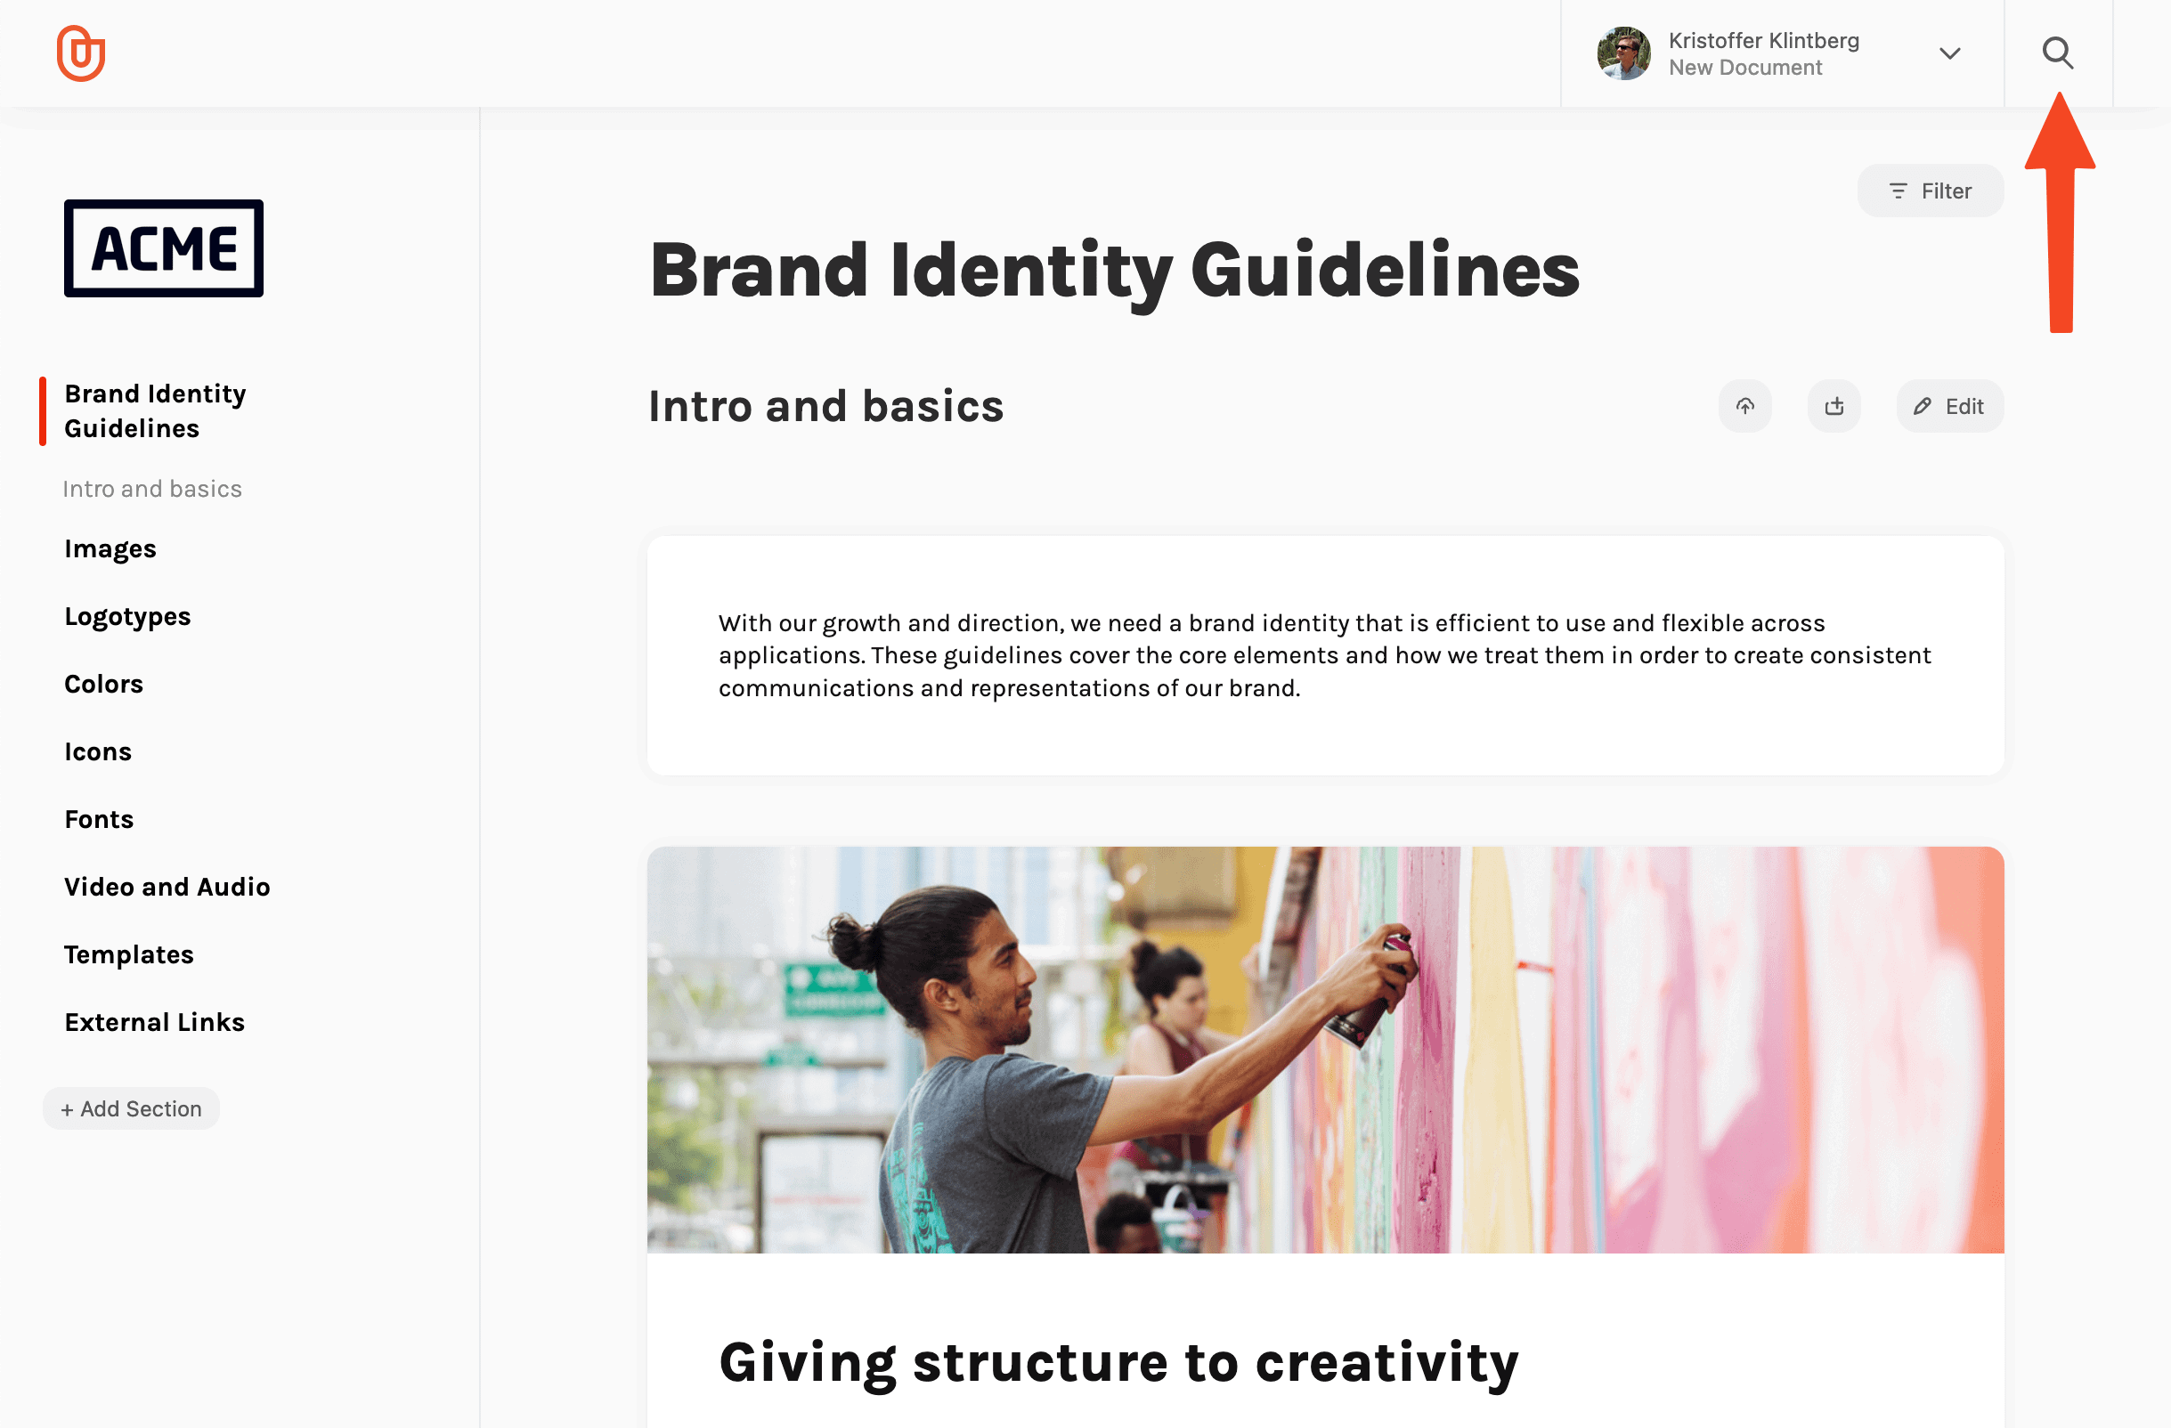Expand the account dropdown chevron
2171x1428 pixels.
(x=1949, y=53)
